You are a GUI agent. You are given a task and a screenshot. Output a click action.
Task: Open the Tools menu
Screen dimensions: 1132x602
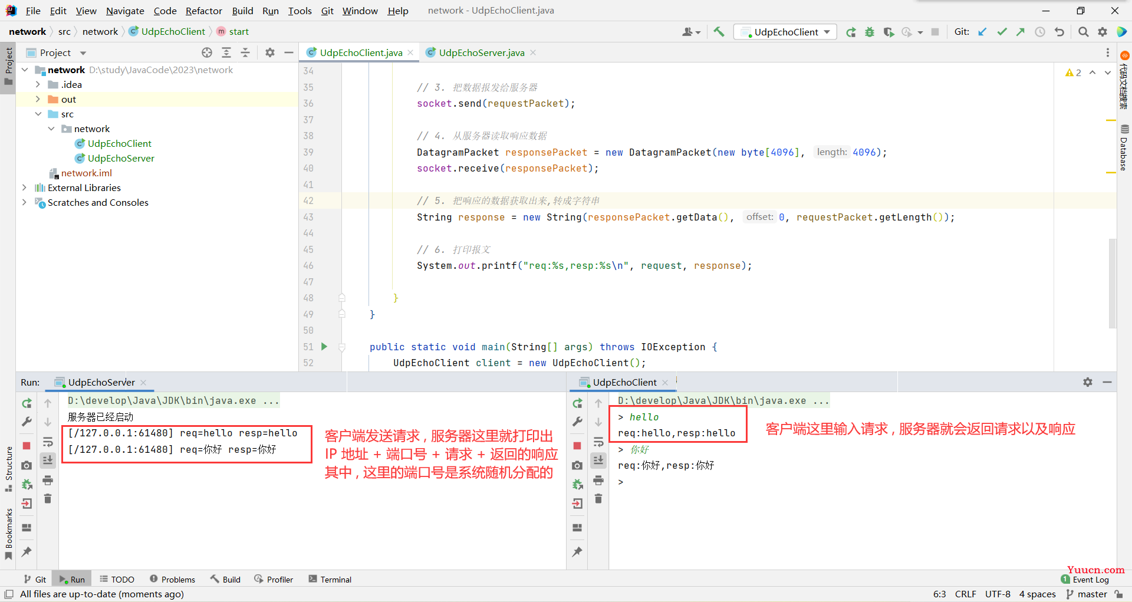coord(300,11)
